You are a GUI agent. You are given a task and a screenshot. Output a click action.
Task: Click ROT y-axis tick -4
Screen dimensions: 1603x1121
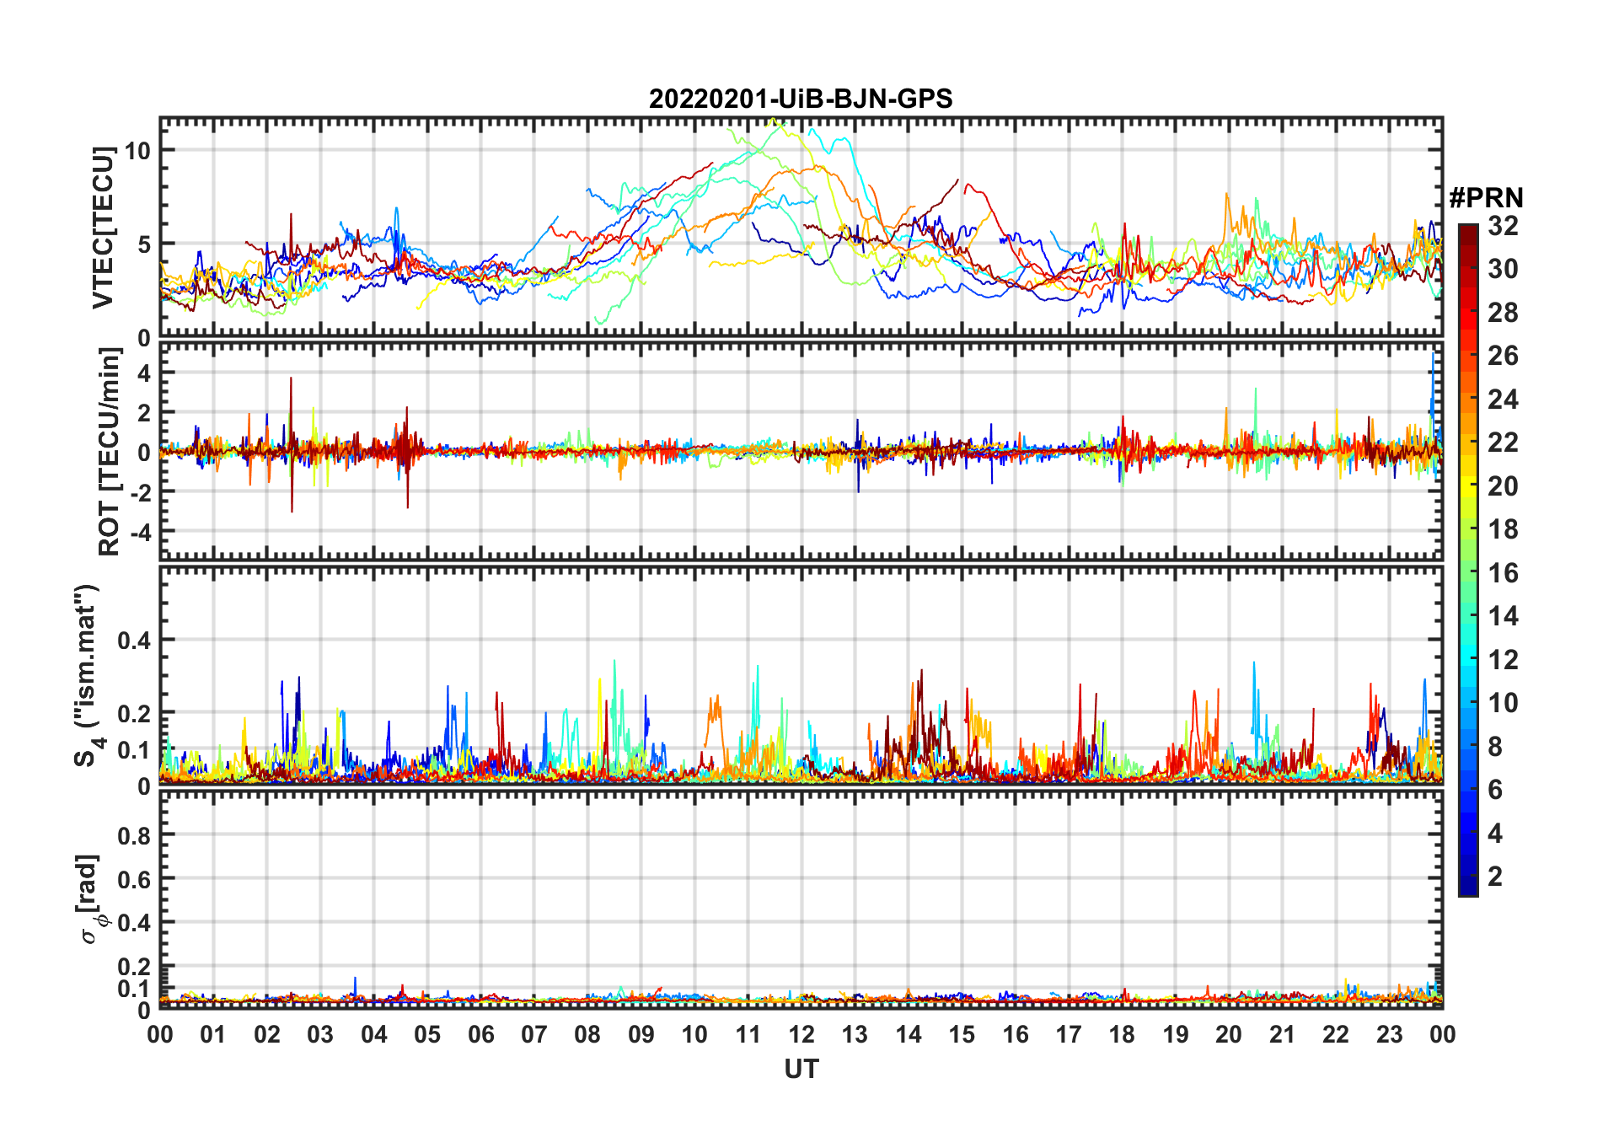140,532
